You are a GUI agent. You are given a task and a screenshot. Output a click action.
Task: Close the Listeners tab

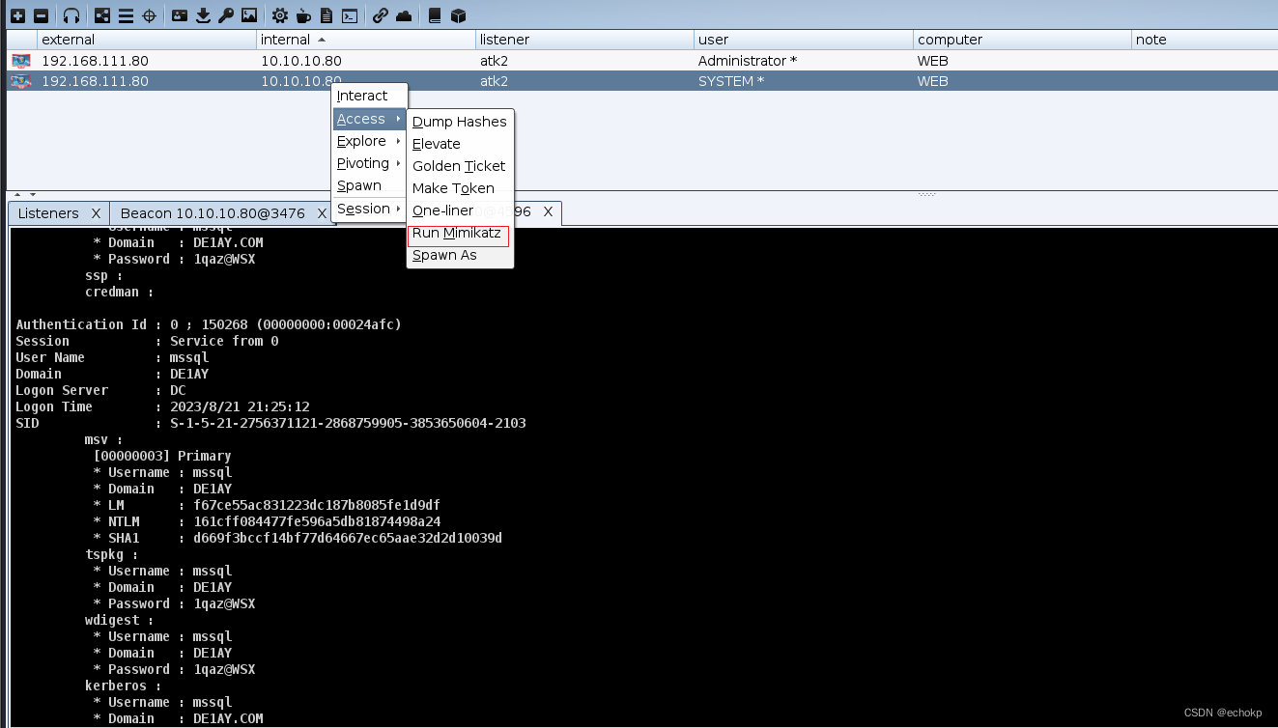pyautogui.click(x=96, y=213)
